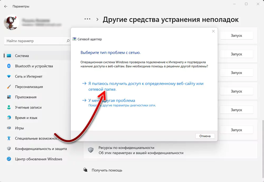Image resolution: width=264 pixels, height=182 pixels.
Task: Click the Wi-Fi network icon in sidebar
Action: tap(9, 76)
